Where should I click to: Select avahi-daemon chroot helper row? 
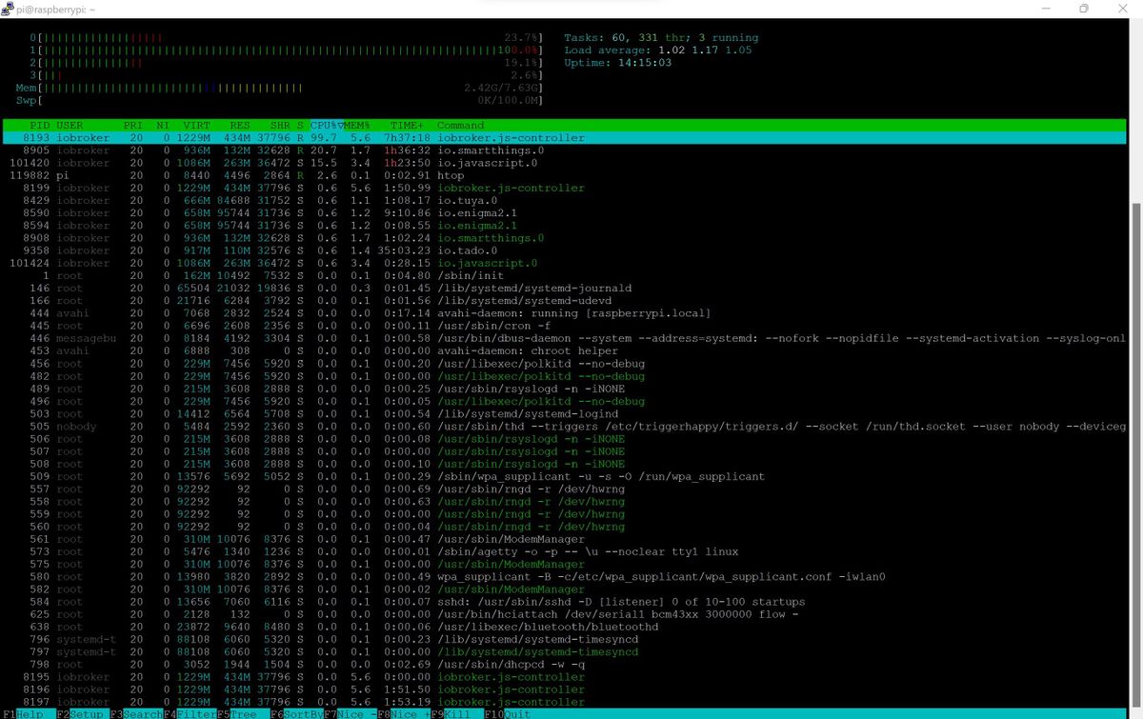564,350
